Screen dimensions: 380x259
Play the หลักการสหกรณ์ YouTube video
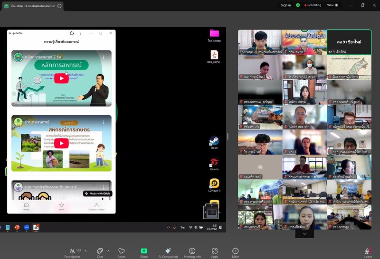click(x=61, y=79)
